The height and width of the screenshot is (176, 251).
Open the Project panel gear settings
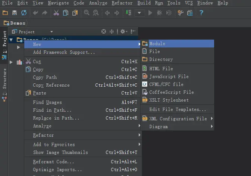(124, 31)
